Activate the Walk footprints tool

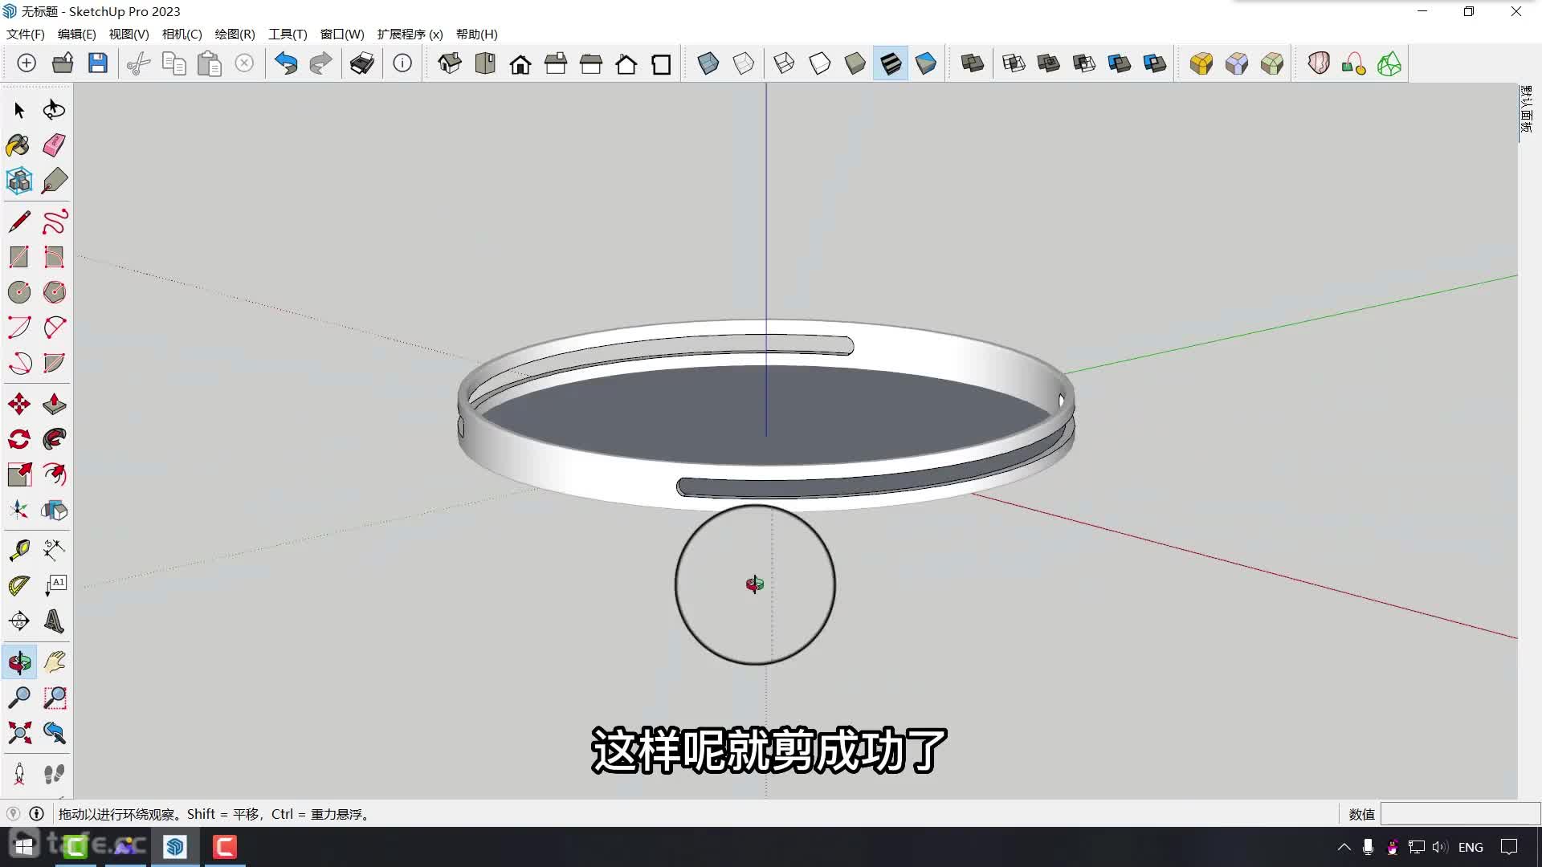coord(54,774)
